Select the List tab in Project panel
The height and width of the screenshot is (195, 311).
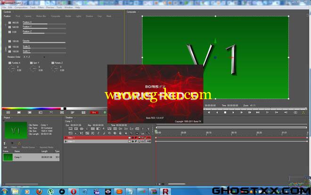(5, 147)
